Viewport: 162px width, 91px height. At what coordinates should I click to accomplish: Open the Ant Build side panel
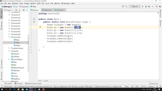pyautogui.click(x=160, y=14)
